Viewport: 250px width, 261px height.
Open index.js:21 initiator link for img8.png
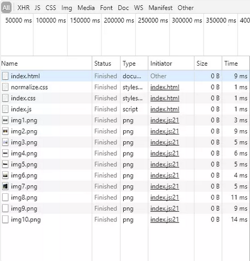(x=164, y=197)
